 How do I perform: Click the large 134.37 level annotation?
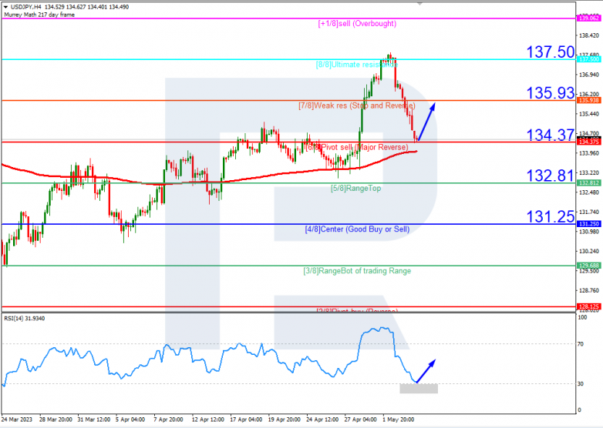pos(550,135)
